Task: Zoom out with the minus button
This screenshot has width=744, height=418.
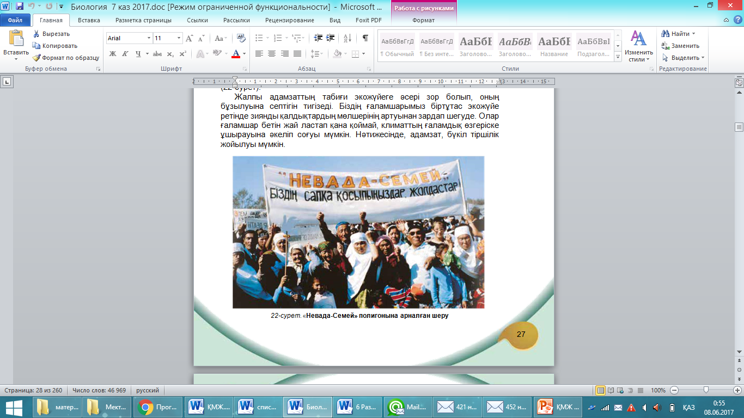Action: click(674, 390)
